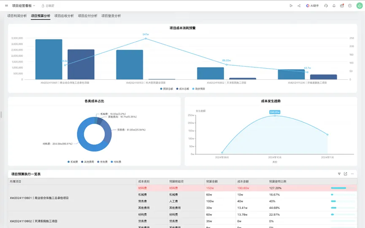365x228 pixels.
Task: Switch to the 项目应收分析 tab
Action: coord(64,16)
